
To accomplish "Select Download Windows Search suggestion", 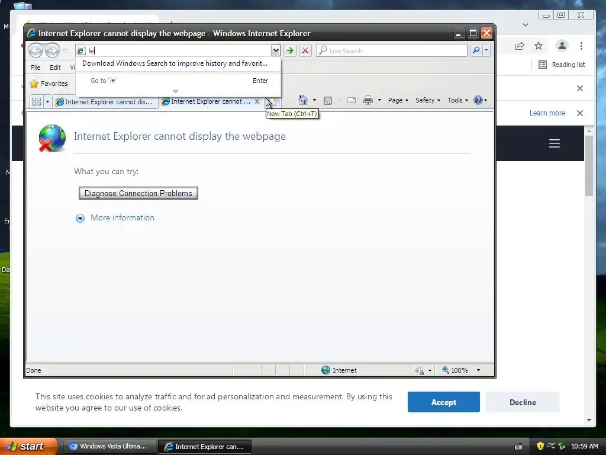I will click(178, 63).
